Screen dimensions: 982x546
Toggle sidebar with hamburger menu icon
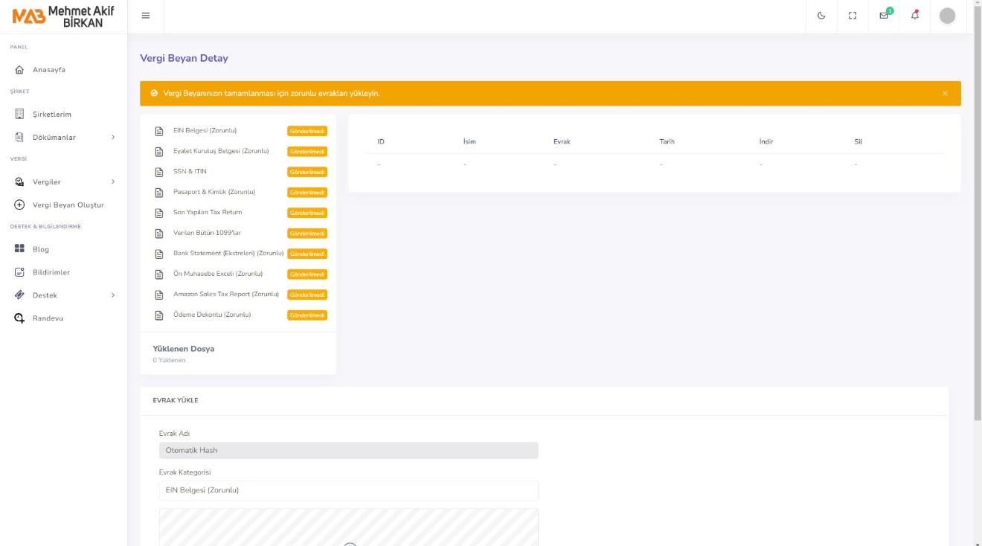click(x=146, y=16)
